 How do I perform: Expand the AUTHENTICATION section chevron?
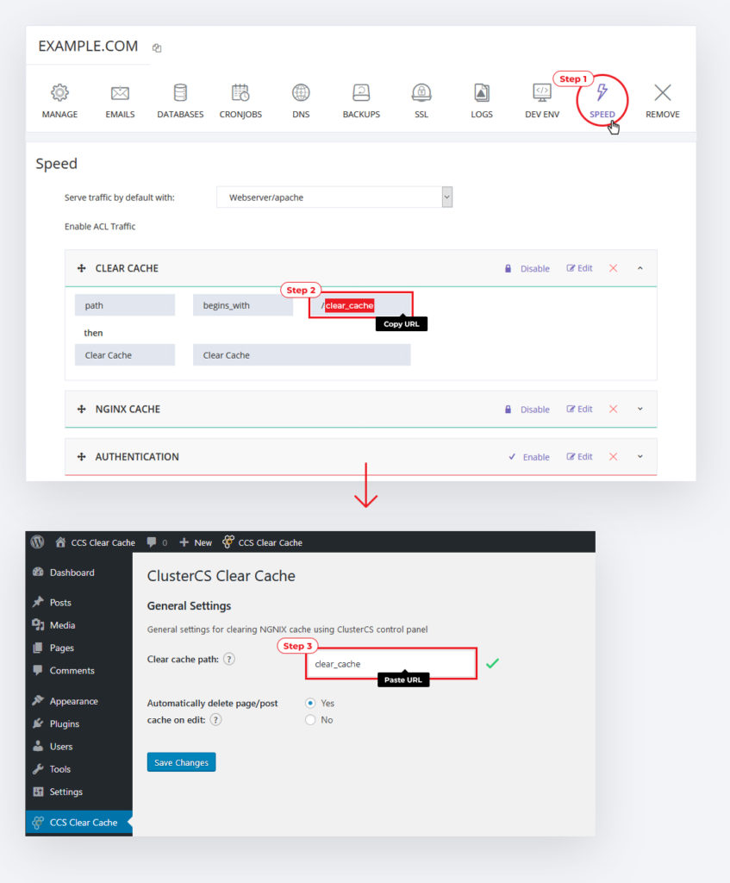(x=640, y=457)
